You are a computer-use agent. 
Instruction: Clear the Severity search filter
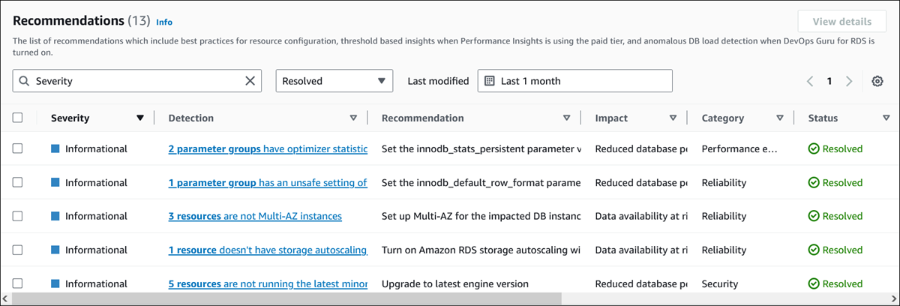pos(250,81)
